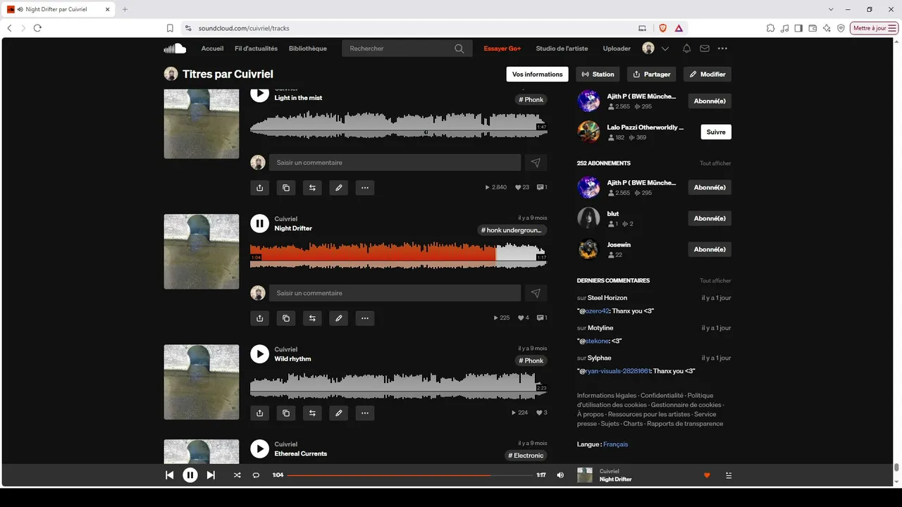The height and width of the screenshot is (507, 902).
Task: Go to previous track in player
Action: pyautogui.click(x=169, y=475)
